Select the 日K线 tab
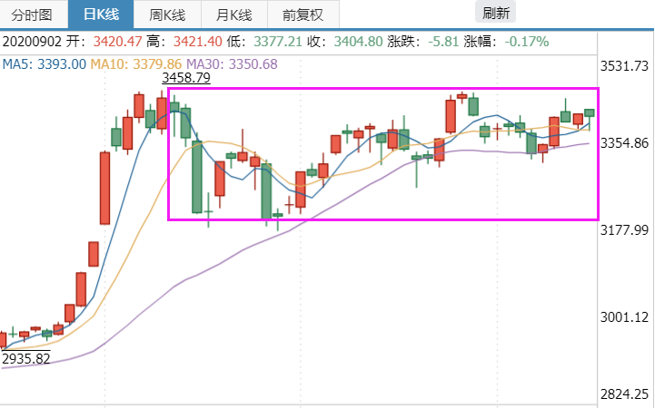Viewport: 655px width, 408px height. 101,15
